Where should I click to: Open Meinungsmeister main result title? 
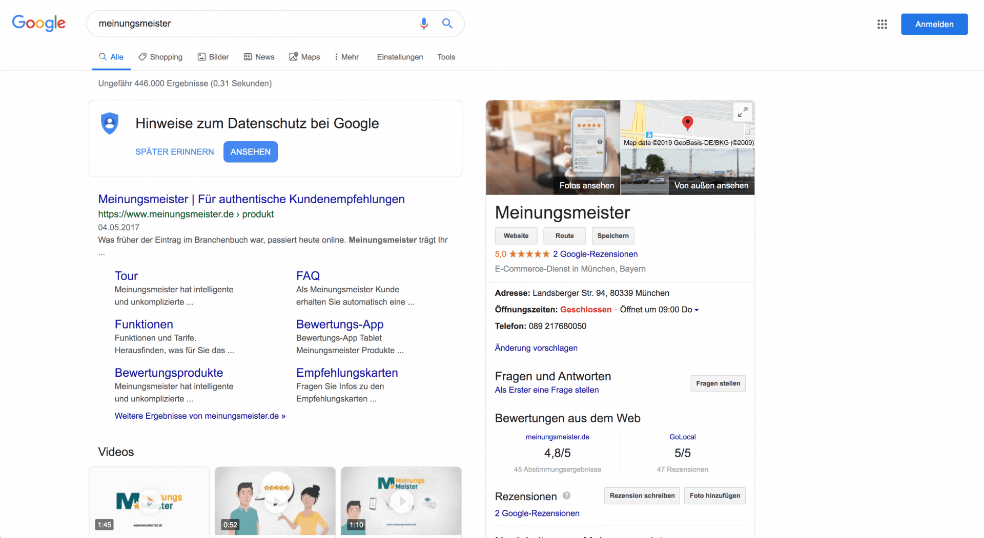coord(252,199)
